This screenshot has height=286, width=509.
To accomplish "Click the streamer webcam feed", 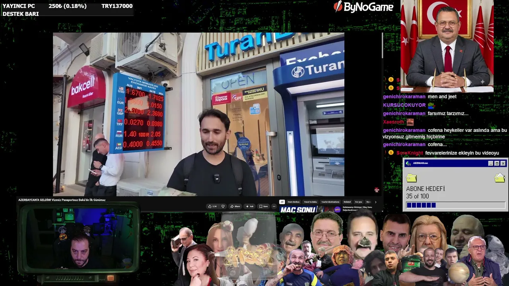I will pyautogui.click(x=78, y=239).
